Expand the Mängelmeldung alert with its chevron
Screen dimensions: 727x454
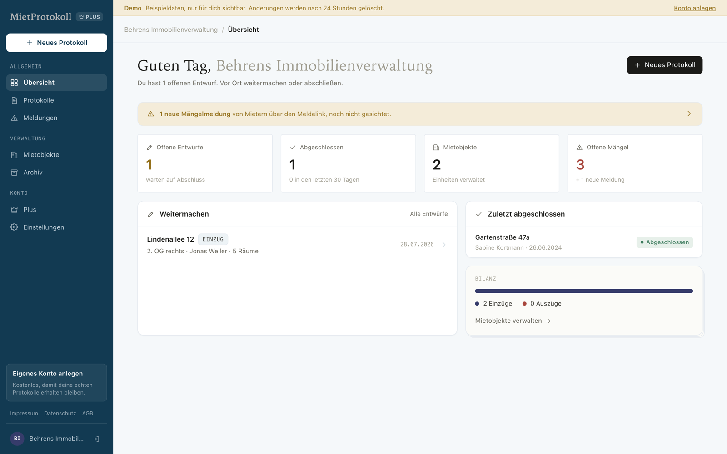coord(689,114)
